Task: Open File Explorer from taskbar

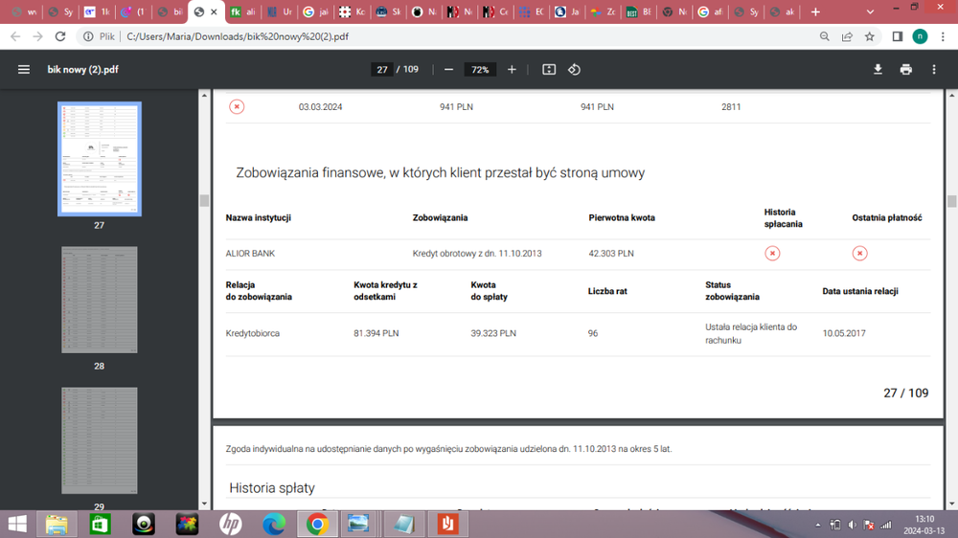Action: pos(57,524)
